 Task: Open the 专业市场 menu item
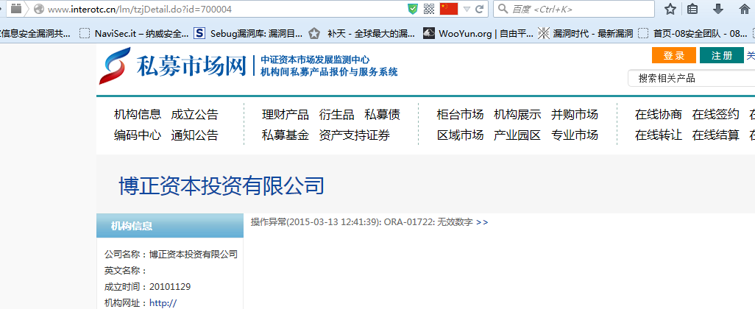click(x=575, y=135)
